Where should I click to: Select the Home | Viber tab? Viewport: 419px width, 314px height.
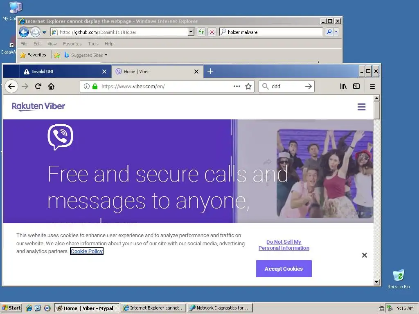coord(157,72)
